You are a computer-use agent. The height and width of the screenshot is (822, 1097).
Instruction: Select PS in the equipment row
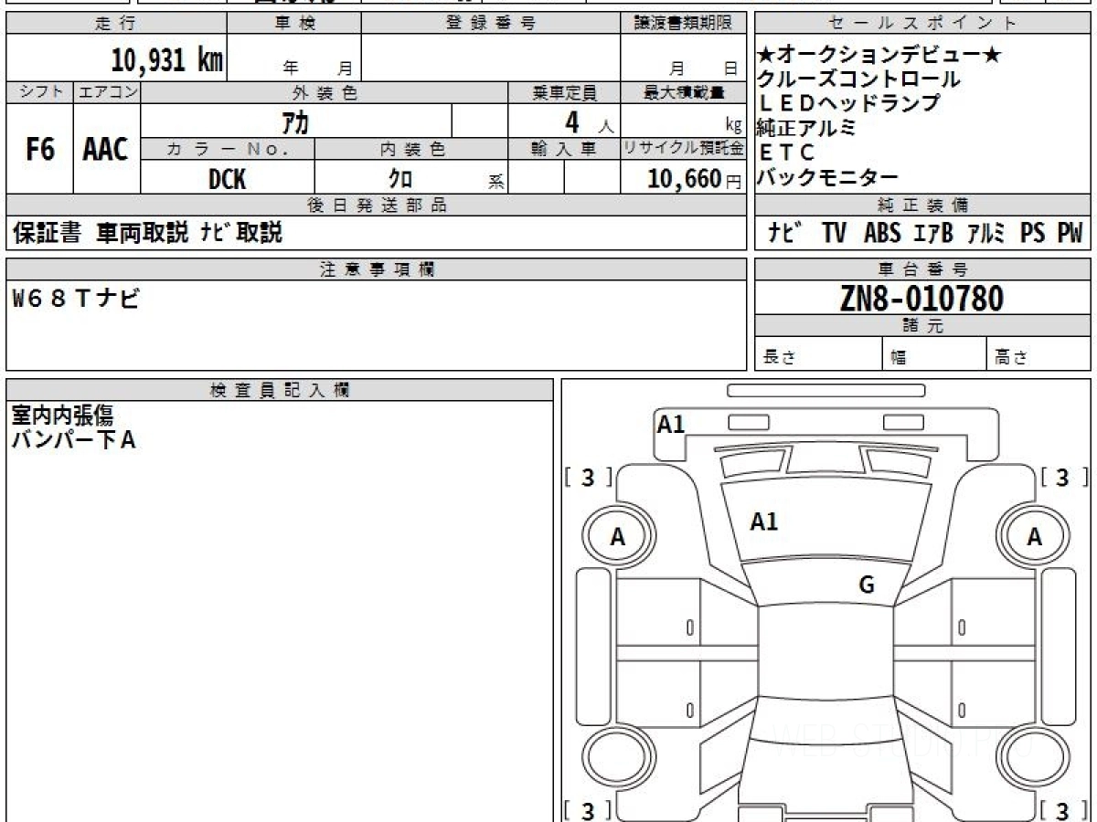(1033, 234)
